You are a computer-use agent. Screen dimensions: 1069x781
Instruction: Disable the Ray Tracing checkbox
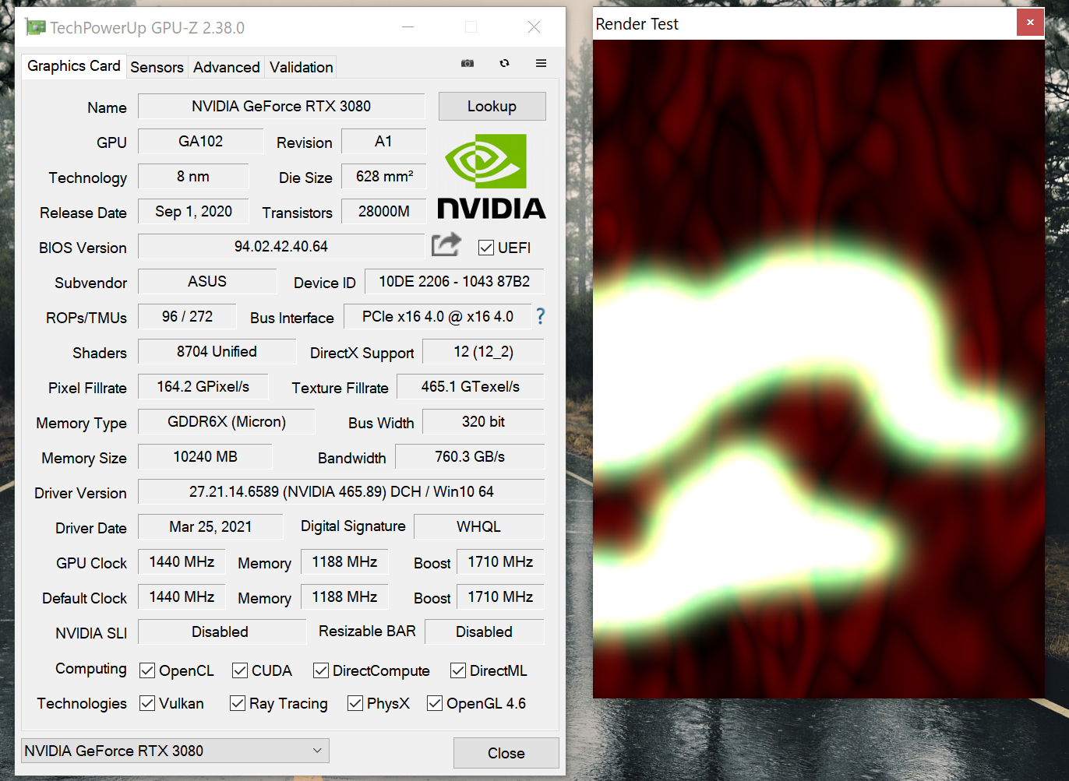click(x=237, y=703)
